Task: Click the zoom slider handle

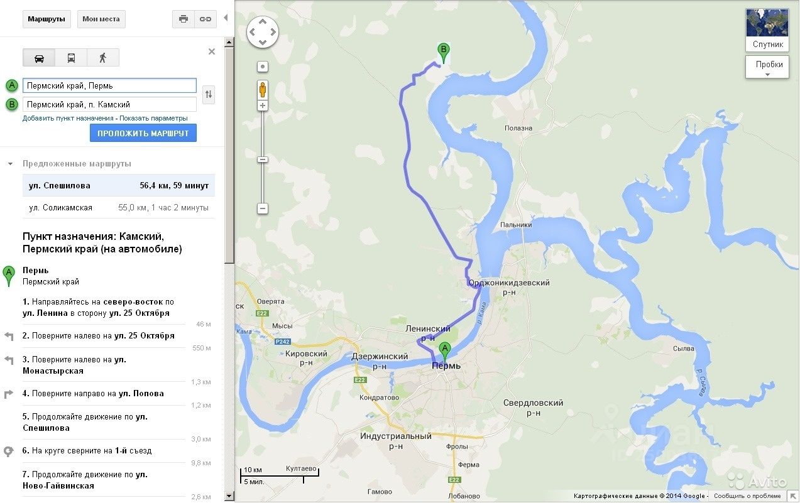Action: coord(263,160)
